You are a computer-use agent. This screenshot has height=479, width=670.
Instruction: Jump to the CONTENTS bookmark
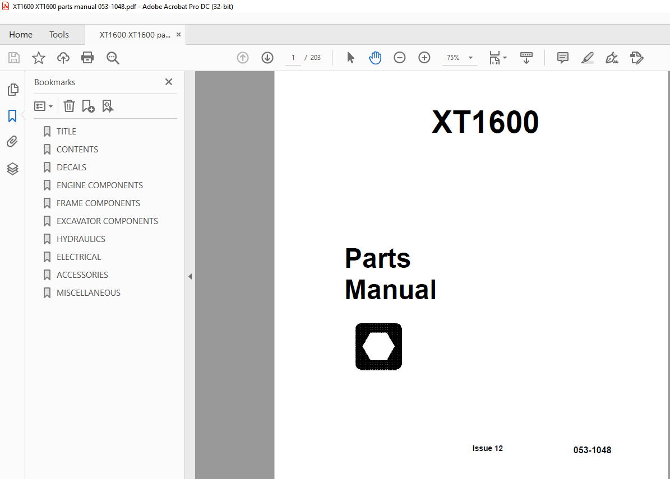pos(77,150)
